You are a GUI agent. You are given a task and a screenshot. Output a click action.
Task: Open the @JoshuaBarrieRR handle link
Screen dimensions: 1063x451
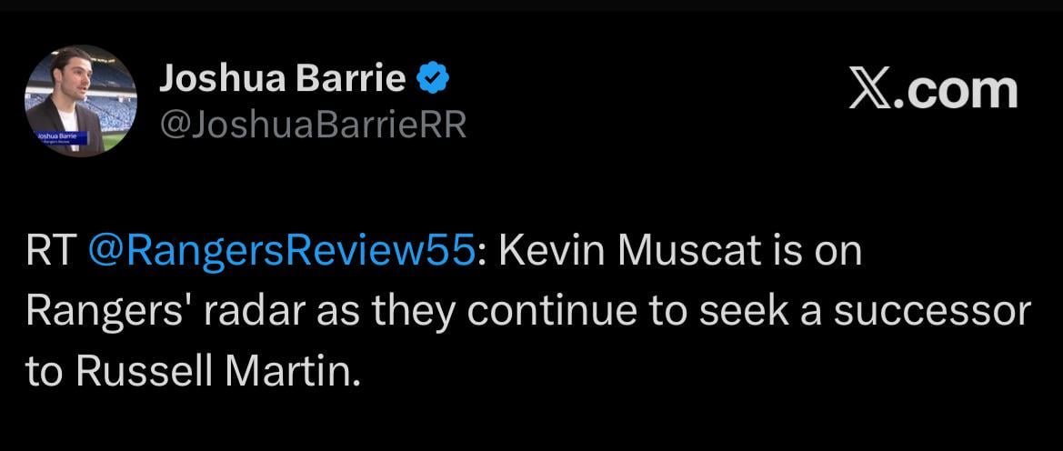point(313,125)
